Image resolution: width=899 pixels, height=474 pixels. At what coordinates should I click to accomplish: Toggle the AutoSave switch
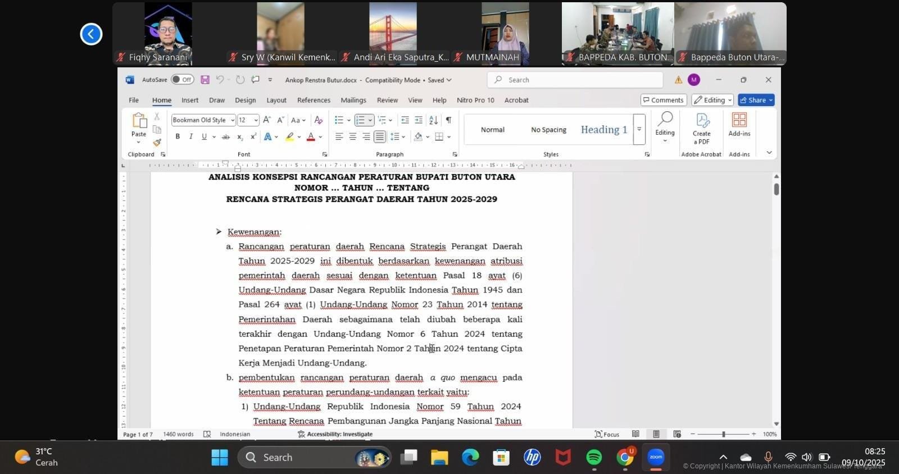[182, 80]
